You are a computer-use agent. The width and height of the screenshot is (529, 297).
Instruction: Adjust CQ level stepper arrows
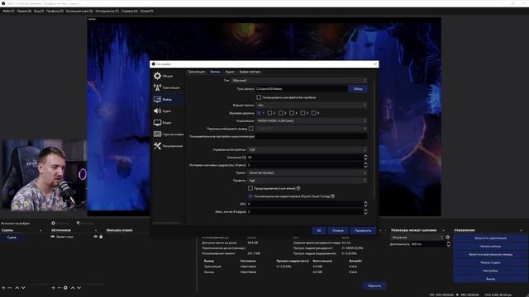tap(365, 158)
